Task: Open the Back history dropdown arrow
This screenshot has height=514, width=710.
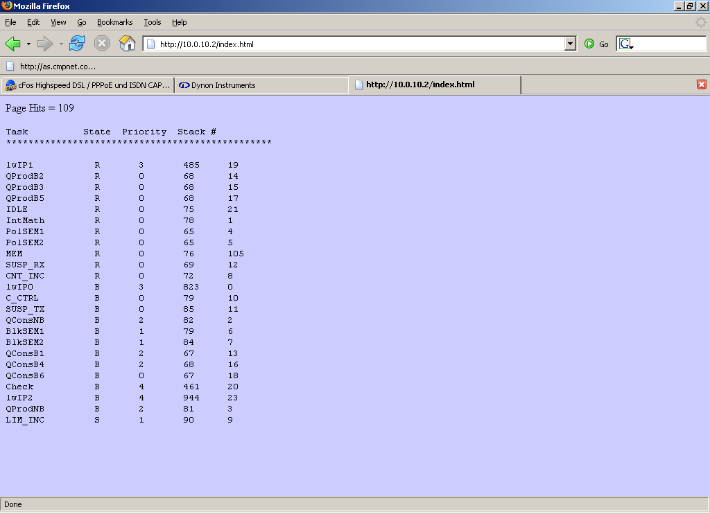Action: (28, 44)
